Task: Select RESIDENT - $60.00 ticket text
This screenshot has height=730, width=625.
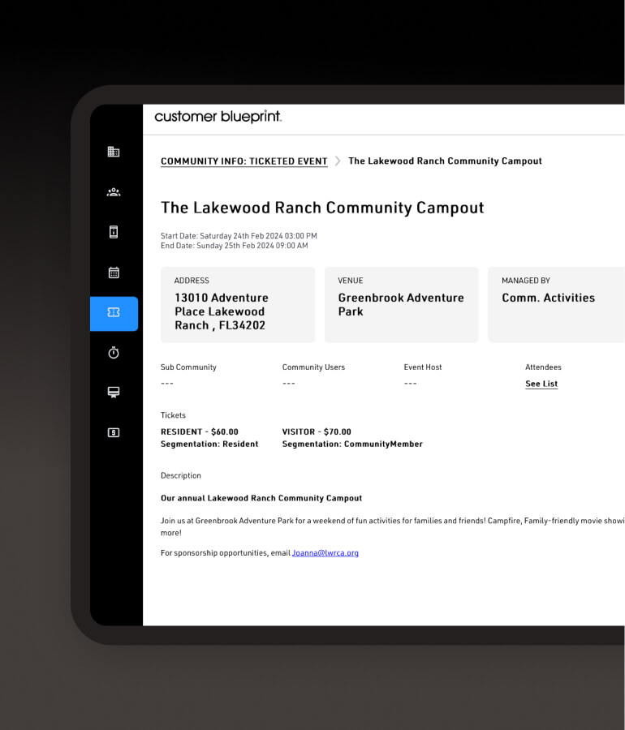Action: 200,432
